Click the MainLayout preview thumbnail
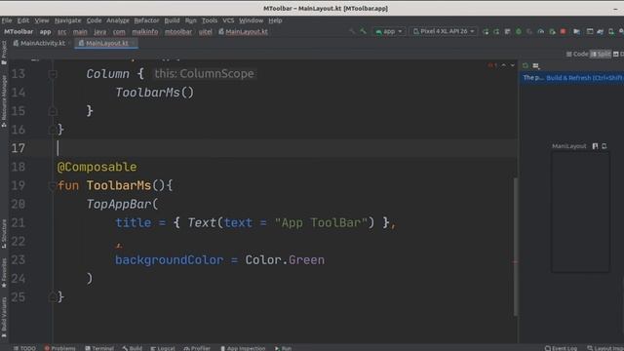 click(x=580, y=213)
